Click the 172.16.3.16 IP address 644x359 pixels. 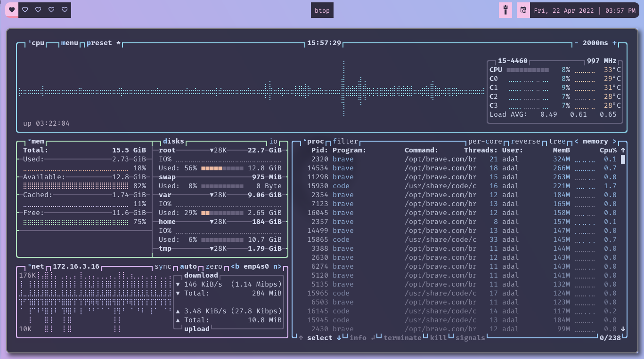tap(76, 266)
